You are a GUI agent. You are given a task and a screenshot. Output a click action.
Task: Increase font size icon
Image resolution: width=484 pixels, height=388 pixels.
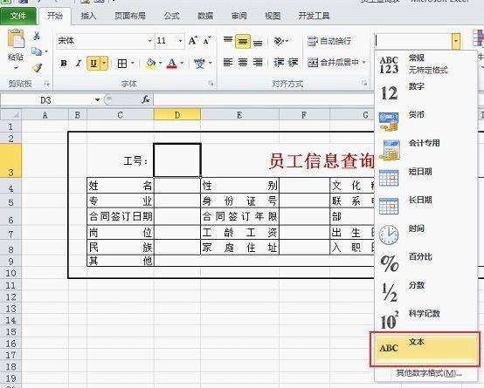pyautogui.click(x=193, y=41)
